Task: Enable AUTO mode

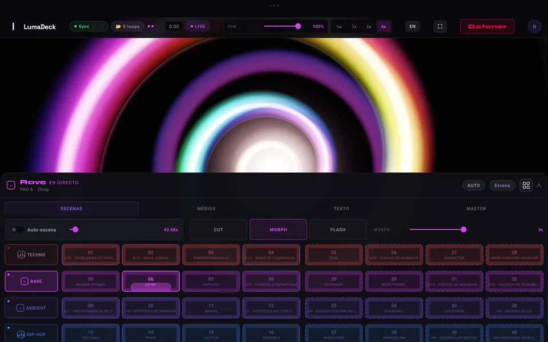Action: click(474, 185)
